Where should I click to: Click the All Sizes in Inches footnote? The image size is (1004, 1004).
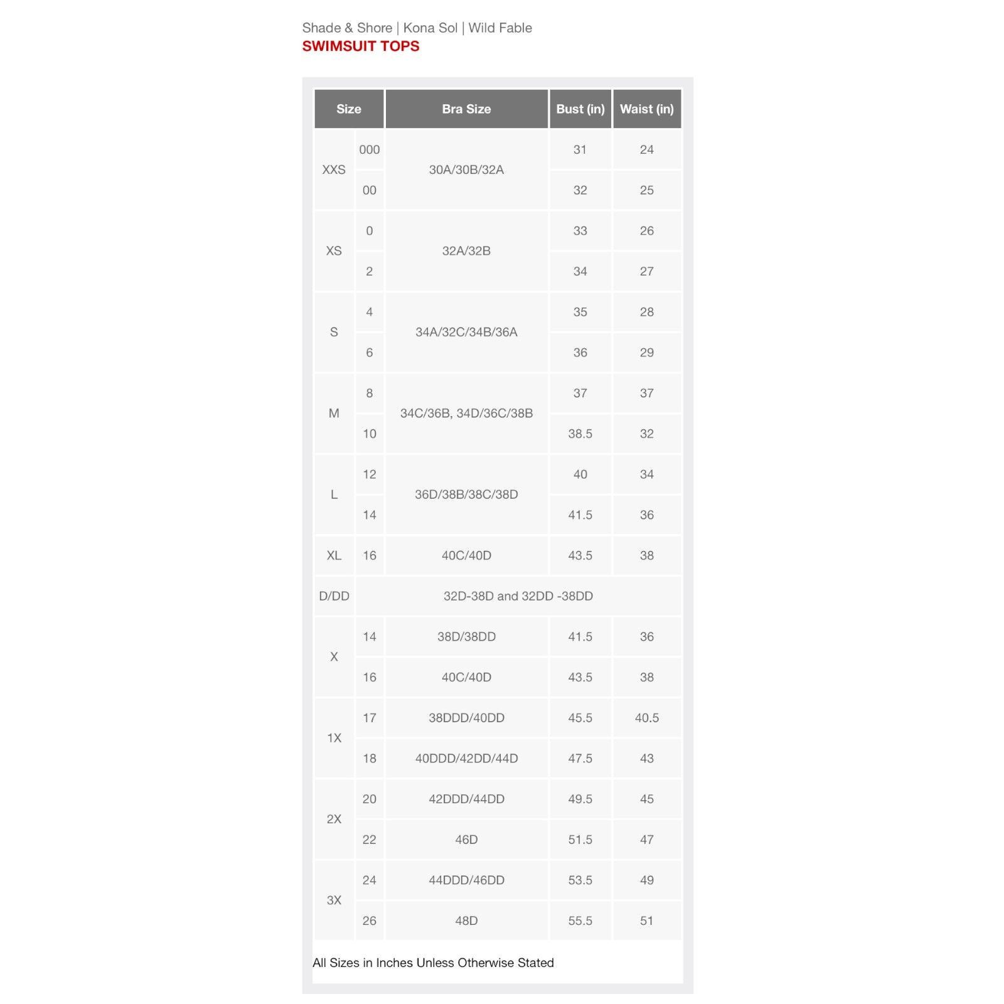coord(433,963)
